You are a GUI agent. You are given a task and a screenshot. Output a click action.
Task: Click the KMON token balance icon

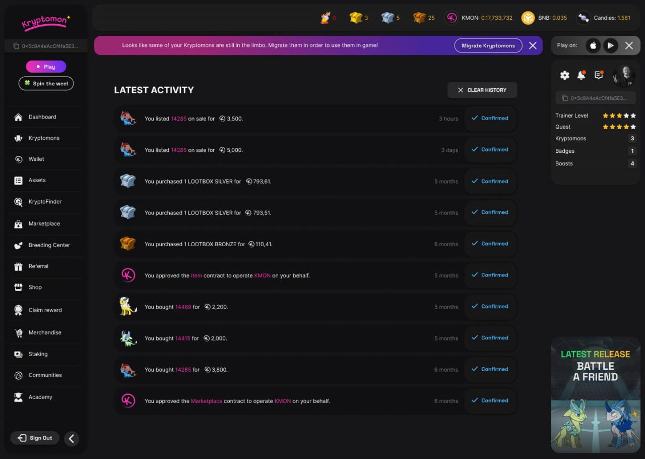point(451,18)
